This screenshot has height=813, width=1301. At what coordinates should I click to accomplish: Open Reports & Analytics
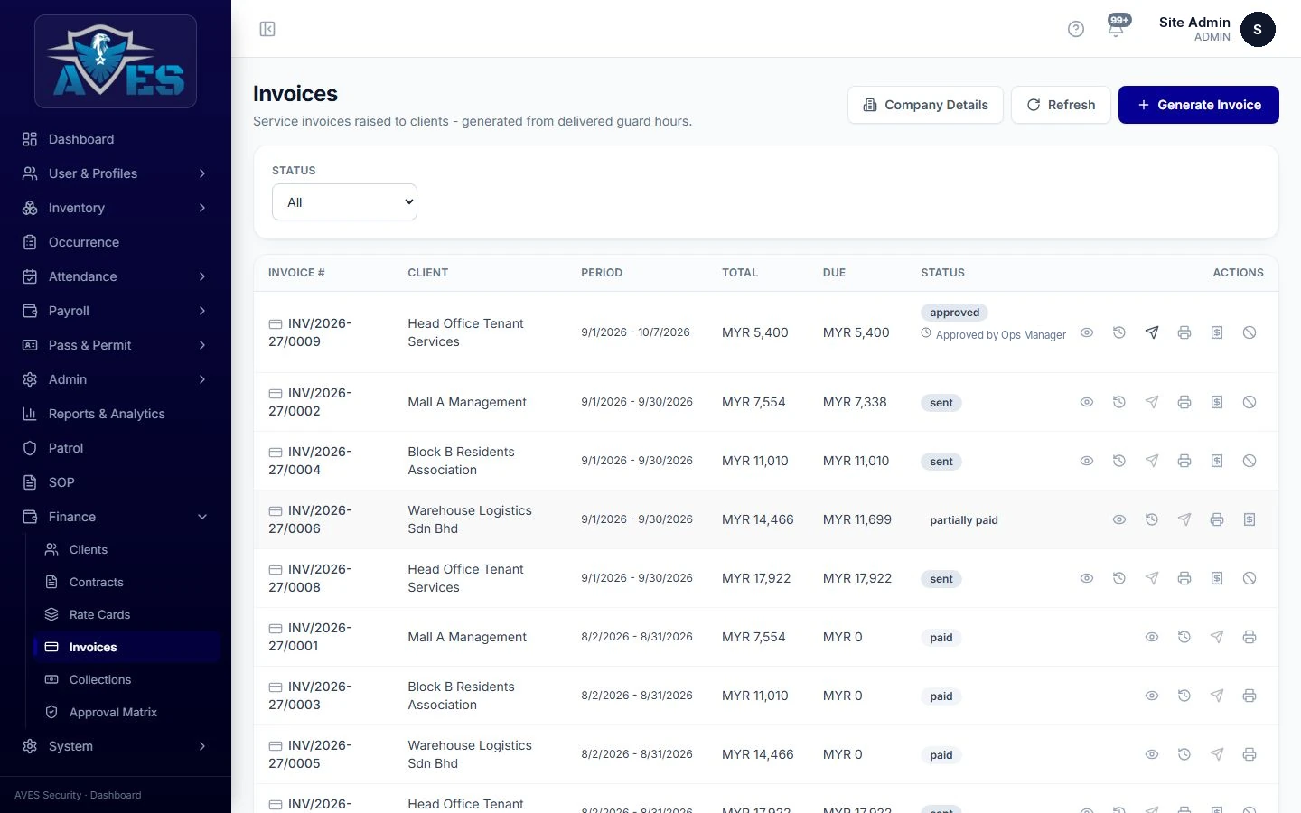[x=116, y=414]
